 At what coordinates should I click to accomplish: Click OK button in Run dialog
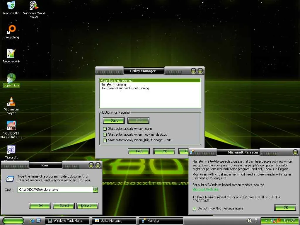(x=40, y=206)
